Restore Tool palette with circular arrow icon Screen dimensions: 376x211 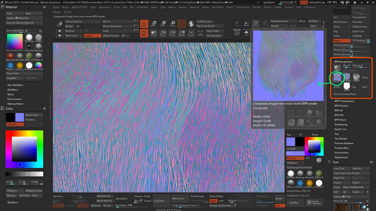pyautogui.click(x=371, y=162)
